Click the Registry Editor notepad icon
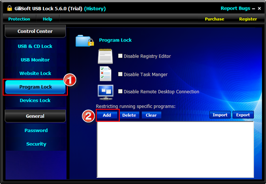This screenshot has height=184, width=266. [x=106, y=56]
